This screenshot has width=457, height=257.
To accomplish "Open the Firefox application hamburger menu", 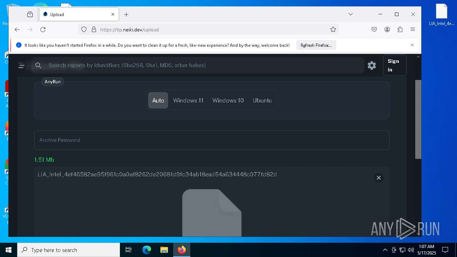I will [413, 30].
